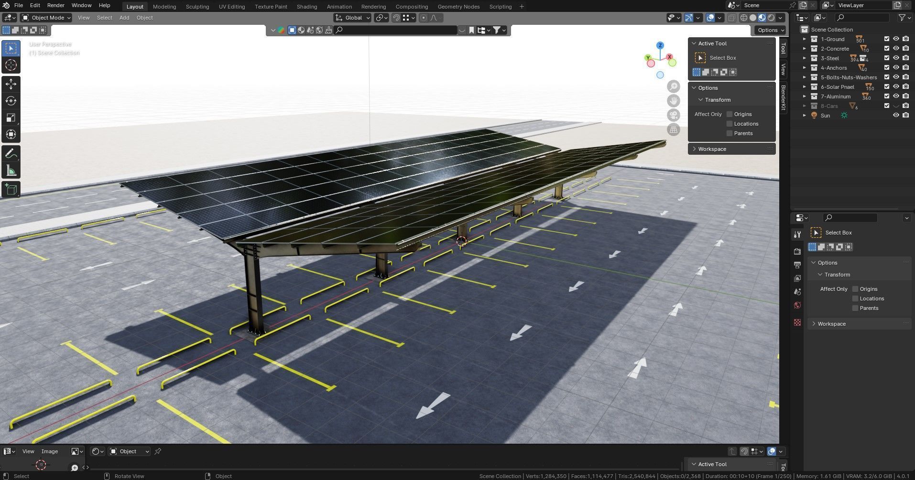The height and width of the screenshot is (480, 915).
Task: Add a new workspace plus button
Action: point(522,7)
